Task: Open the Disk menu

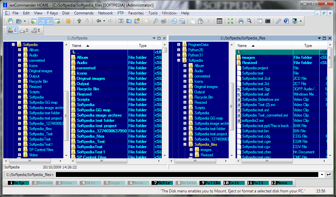Action: pyautogui.click(x=66, y=13)
